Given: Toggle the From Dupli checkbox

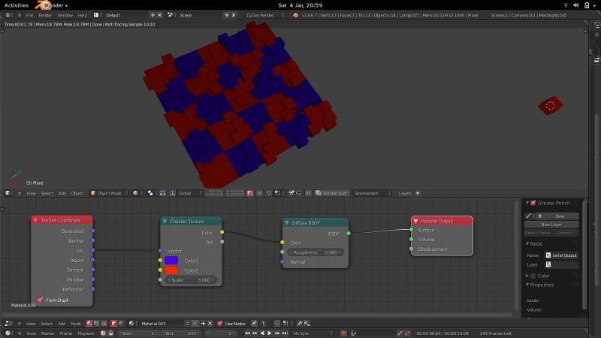Looking at the screenshot, I should [x=41, y=300].
